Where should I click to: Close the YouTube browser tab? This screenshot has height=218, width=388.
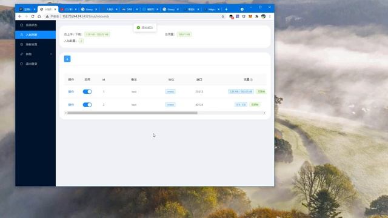(76, 9)
